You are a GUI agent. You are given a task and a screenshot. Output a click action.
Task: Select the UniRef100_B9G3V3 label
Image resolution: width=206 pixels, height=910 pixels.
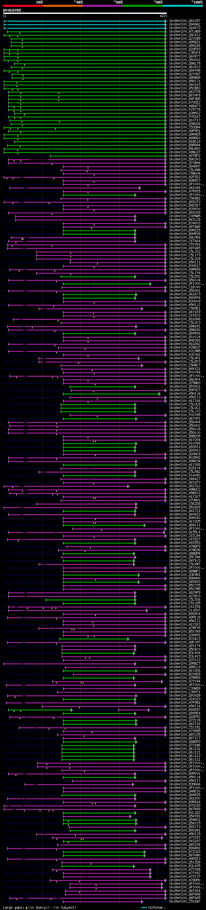click(185, 159)
